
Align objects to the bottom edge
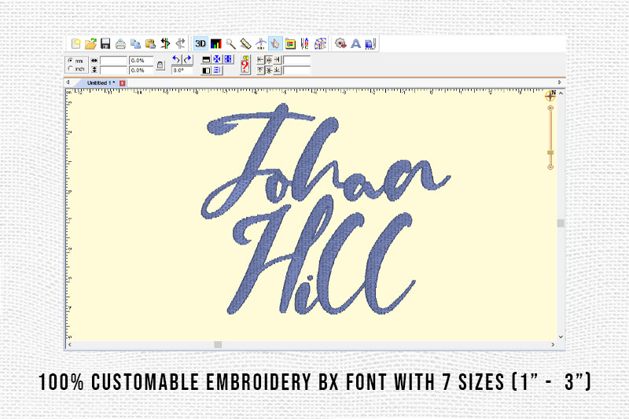pyautogui.click(x=277, y=70)
